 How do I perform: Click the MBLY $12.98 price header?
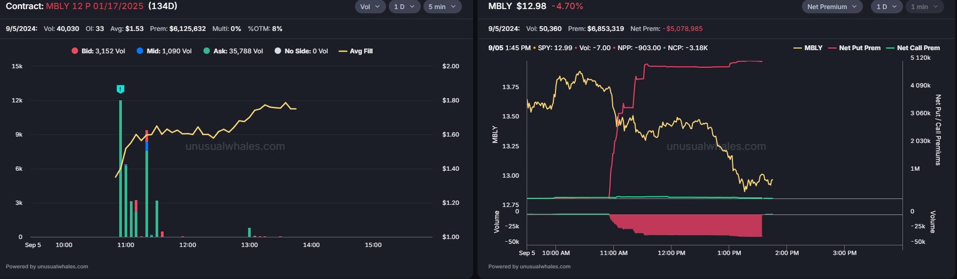point(518,6)
